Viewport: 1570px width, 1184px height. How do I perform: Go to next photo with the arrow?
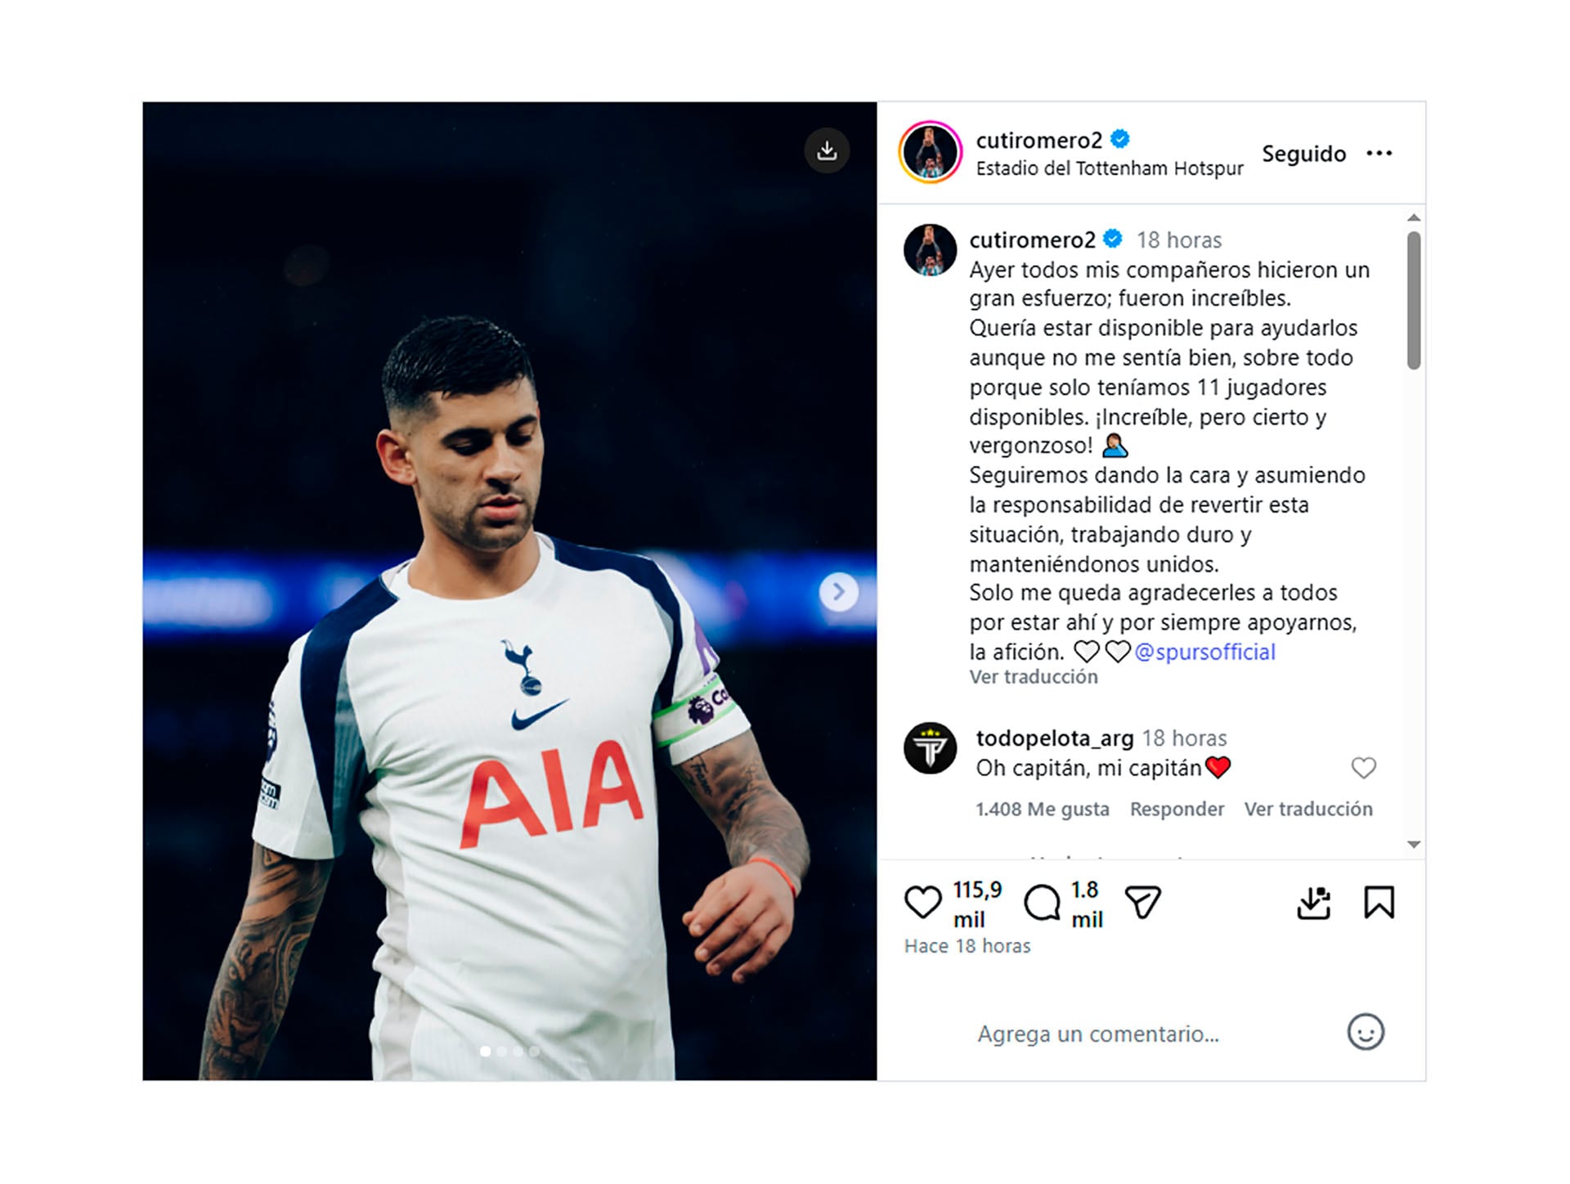[839, 591]
